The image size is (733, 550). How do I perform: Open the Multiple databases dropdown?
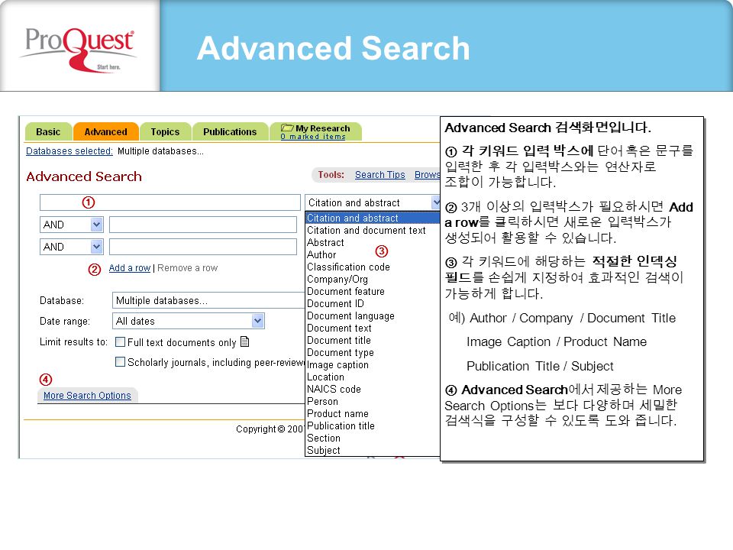click(x=208, y=300)
